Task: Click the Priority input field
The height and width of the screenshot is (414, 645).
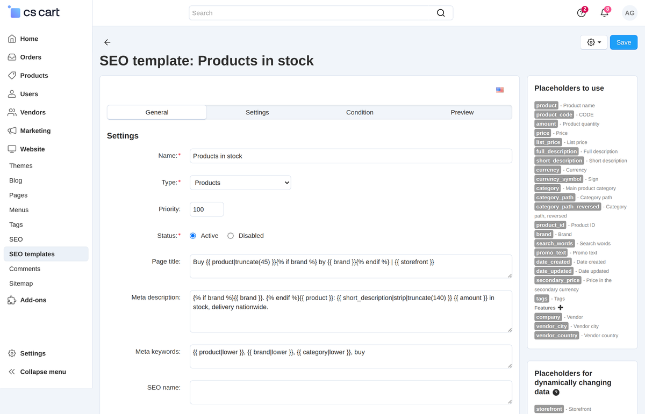Action: point(207,209)
